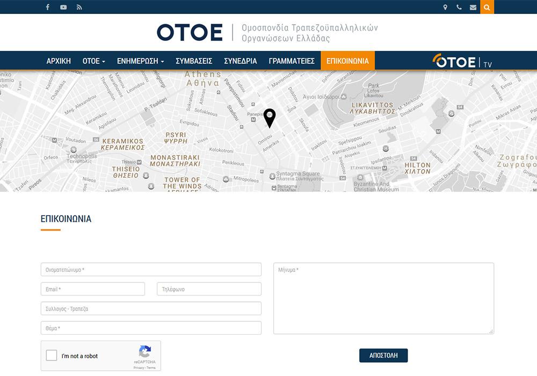The height and width of the screenshot is (376, 537).
Task: Click the OTOE main logo
Action: point(190,32)
